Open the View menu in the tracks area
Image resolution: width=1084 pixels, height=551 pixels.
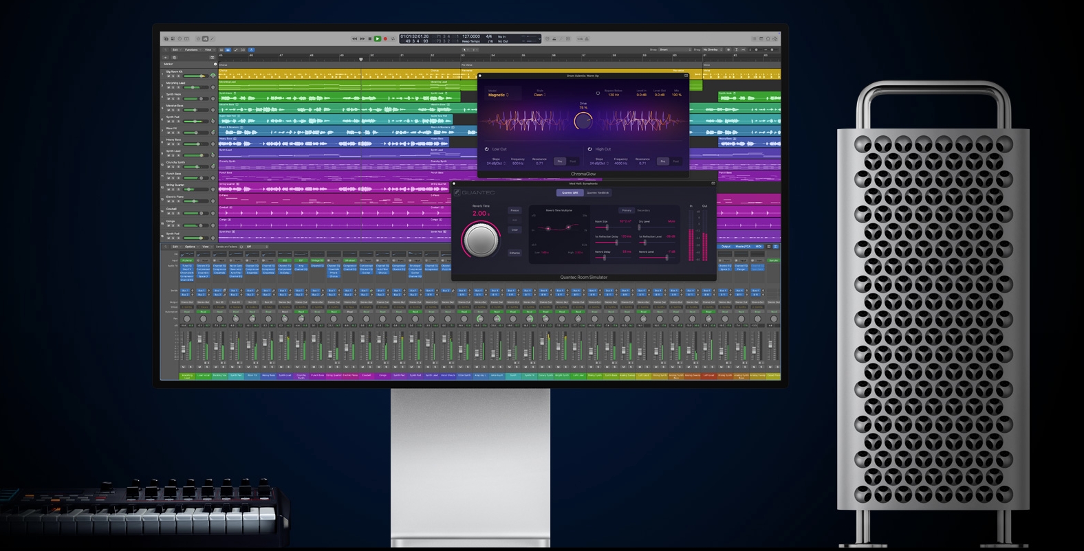208,49
